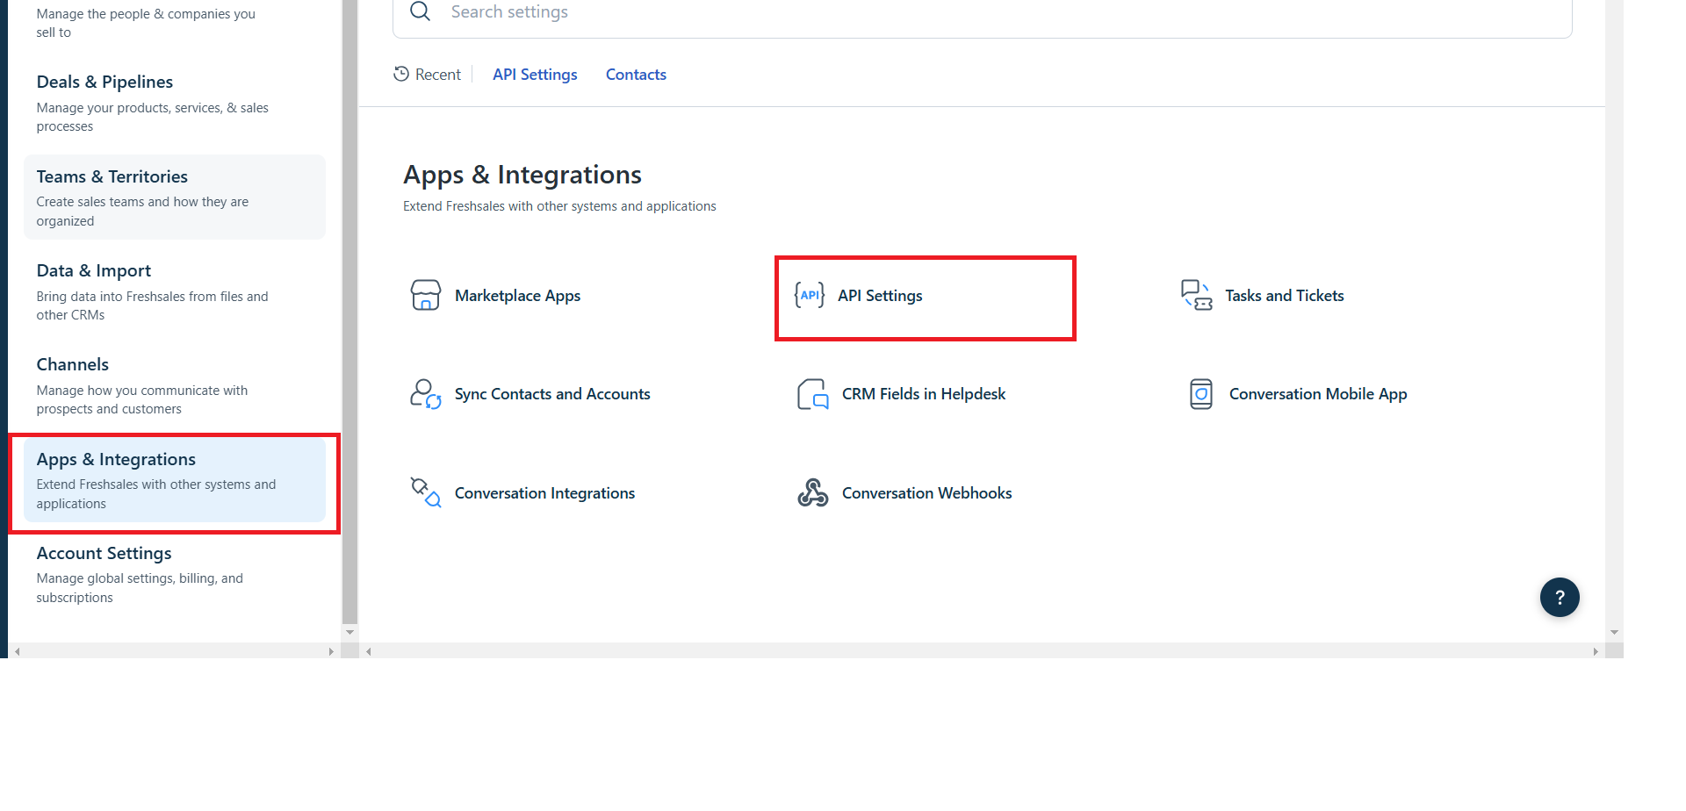Open Contacts from recent links
This screenshot has width=1686, height=811.
point(636,75)
